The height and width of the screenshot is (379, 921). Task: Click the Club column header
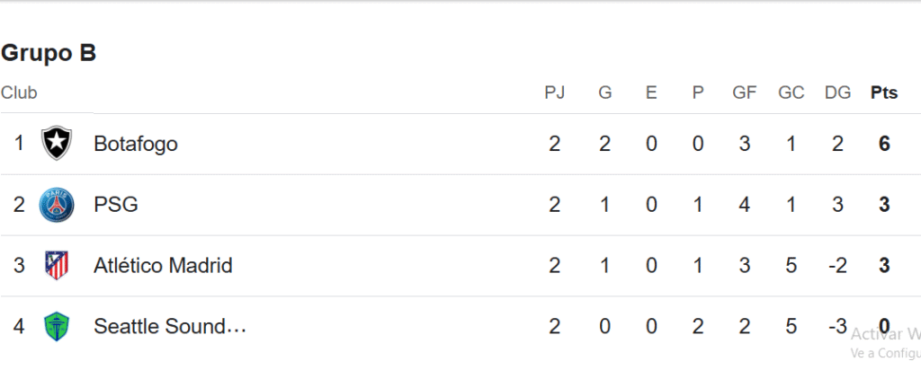point(20,93)
